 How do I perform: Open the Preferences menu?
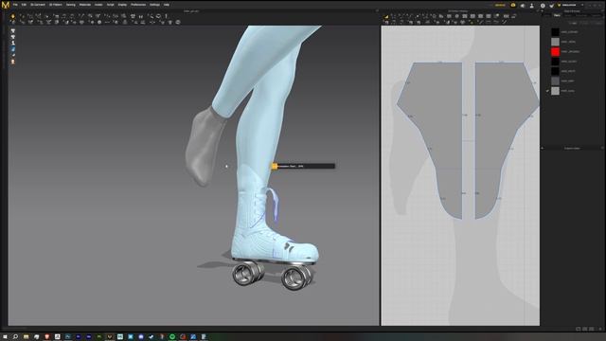click(138, 5)
